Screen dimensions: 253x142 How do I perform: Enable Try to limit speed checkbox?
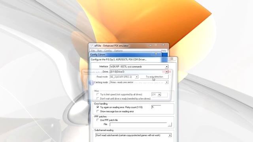(x=98, y=94)
